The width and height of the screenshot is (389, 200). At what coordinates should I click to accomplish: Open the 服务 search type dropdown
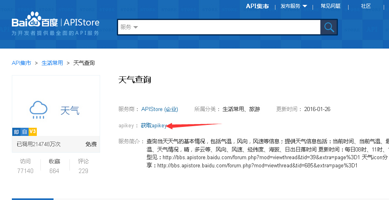(129, 27)
